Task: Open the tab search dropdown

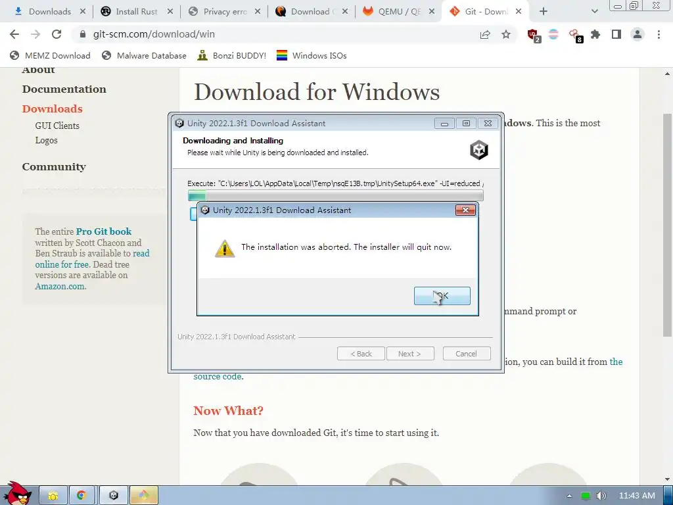Action: point(594,12)
